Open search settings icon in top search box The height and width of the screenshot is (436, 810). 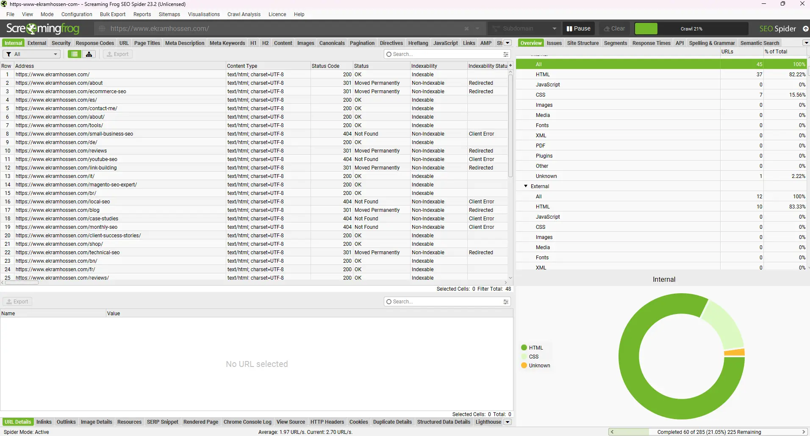click(505, 54)
